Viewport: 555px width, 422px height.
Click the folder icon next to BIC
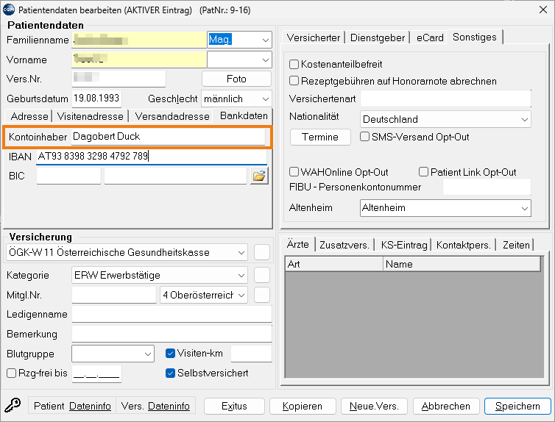[259, 176]
